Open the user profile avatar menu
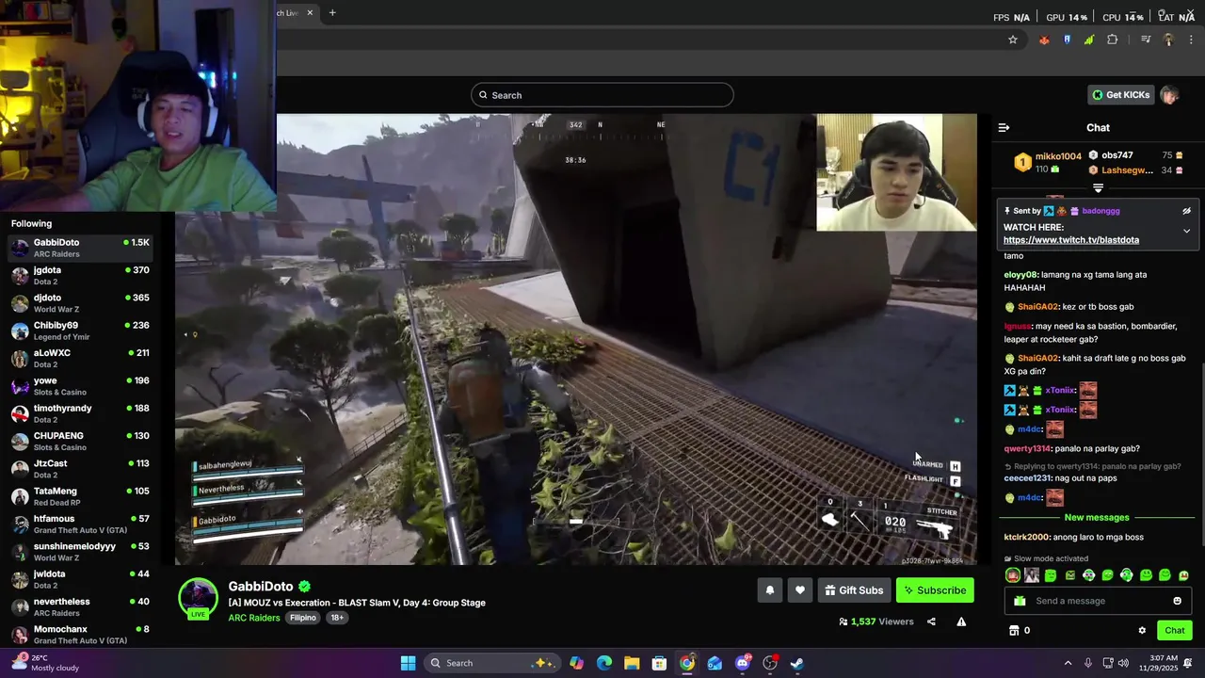Screen dimensions: 1205x678 click(1169, 94)
